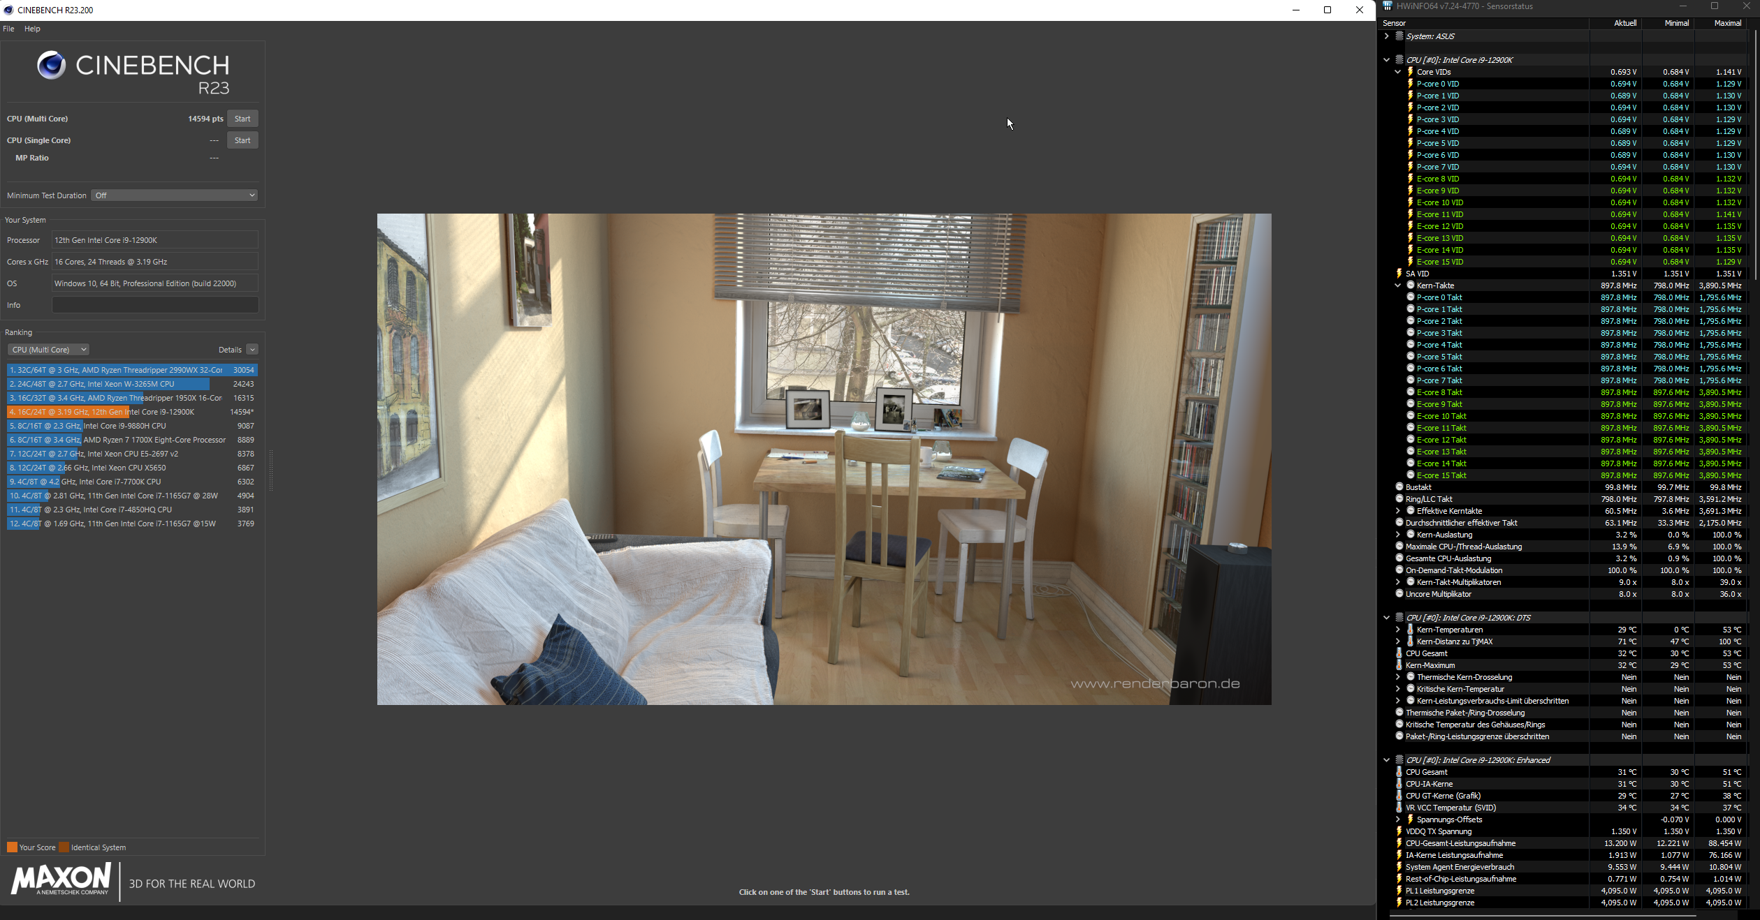Image resolution: width=1760 pixels, height=920 pixels.
Task: Click the thermometer icon beside Kern-Temperaturen
Action: (x=1410, y=630)
